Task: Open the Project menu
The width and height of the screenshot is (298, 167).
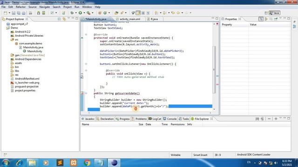Action: (68, 7)
